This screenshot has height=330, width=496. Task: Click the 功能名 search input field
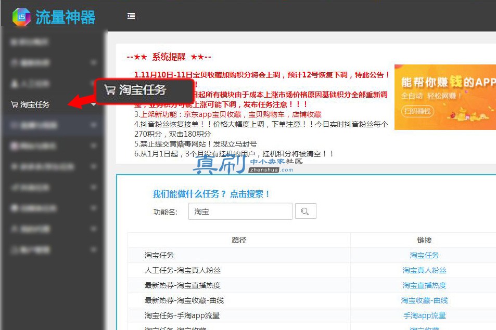[x=240, y=212]
